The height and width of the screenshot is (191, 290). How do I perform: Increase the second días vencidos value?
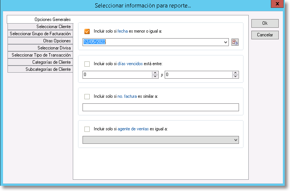coord(235,73)
